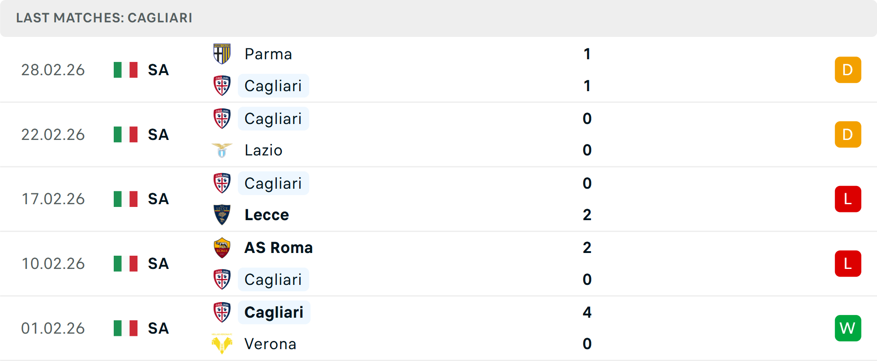The image size is (877, 361).
Task: Click the AS Roma crest
Action: coord(222,248)
